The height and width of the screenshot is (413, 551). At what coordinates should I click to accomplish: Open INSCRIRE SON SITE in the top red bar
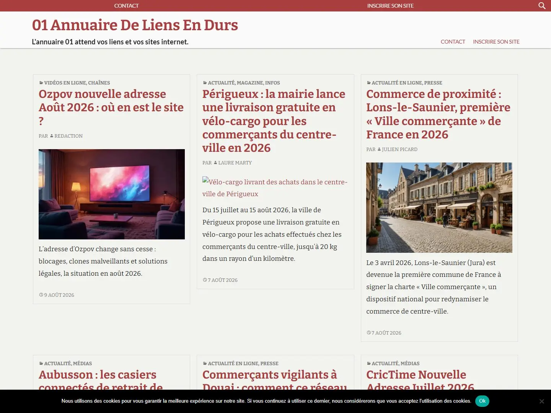[x=390, y=6]
